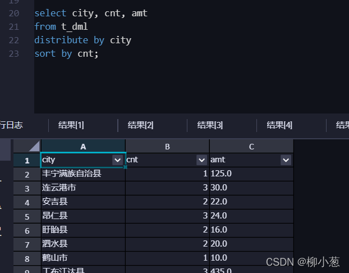Click the select-all triangle corner icon

[34, 146]
